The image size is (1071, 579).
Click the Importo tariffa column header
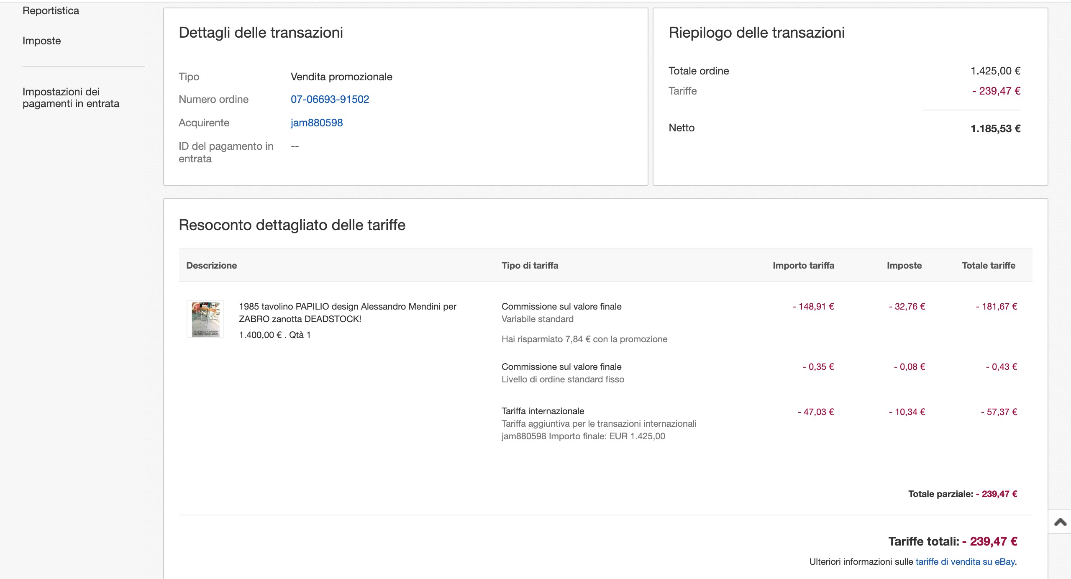pyautogui.click(x=803, y=266)
